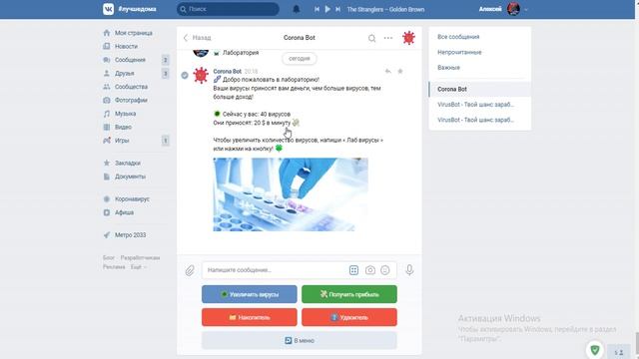Click Corona Bot sender name in message
Viewport: 639px width, 359px height.
click(227, 71)
